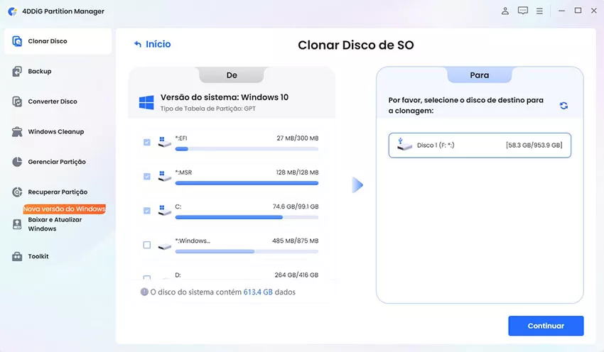Viewport: 604px width, 352px height.
Task: Click the 485 MB/875 MB size text
Action: click(295, 241)
